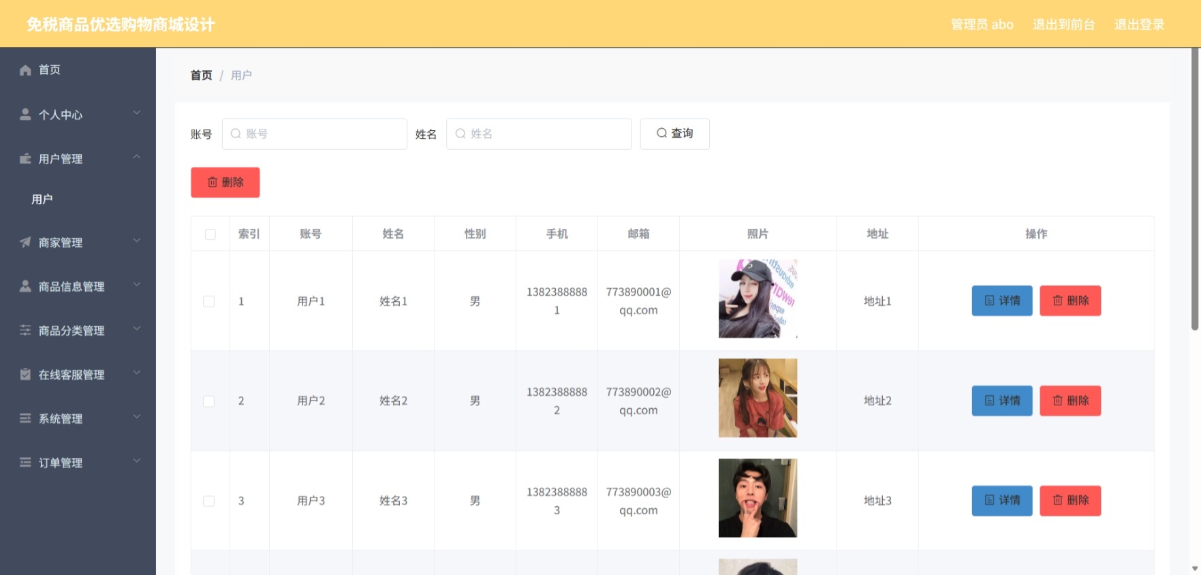Open the 系统管理 sidebar menu
The width and height of the screenshot is (1201, 575).
(x=78, y=418)
